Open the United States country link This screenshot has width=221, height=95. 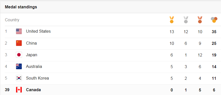[38, 31]
